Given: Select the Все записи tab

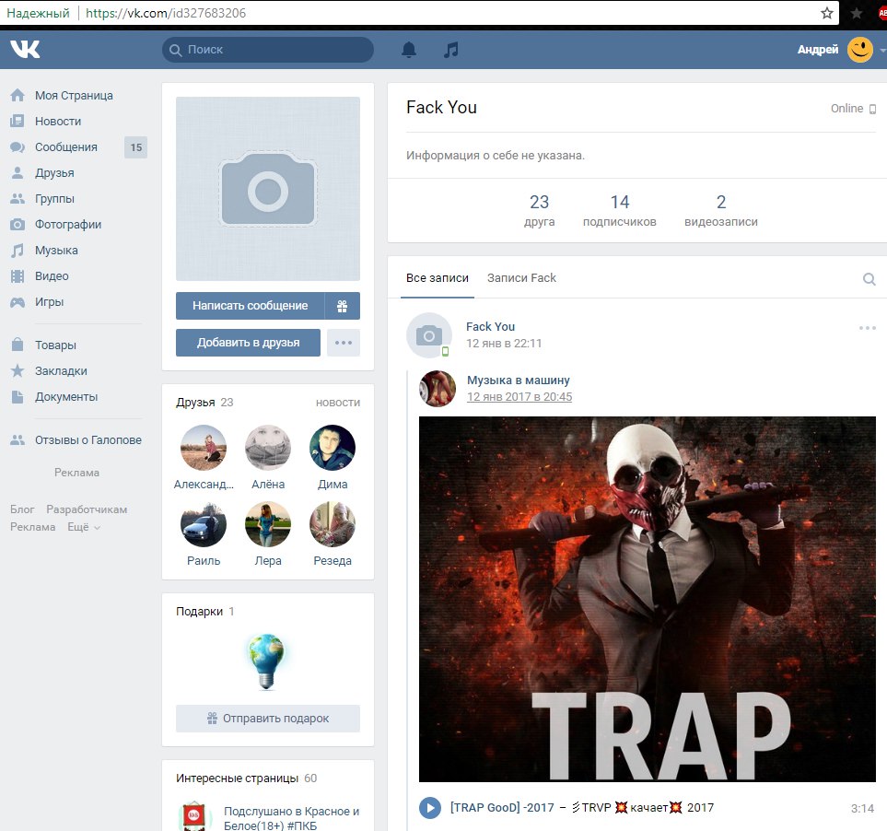Looking at the screenshot, I should [438, 277].
